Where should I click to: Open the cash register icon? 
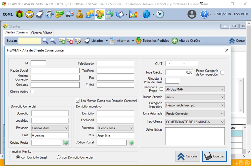click(49, 14)
